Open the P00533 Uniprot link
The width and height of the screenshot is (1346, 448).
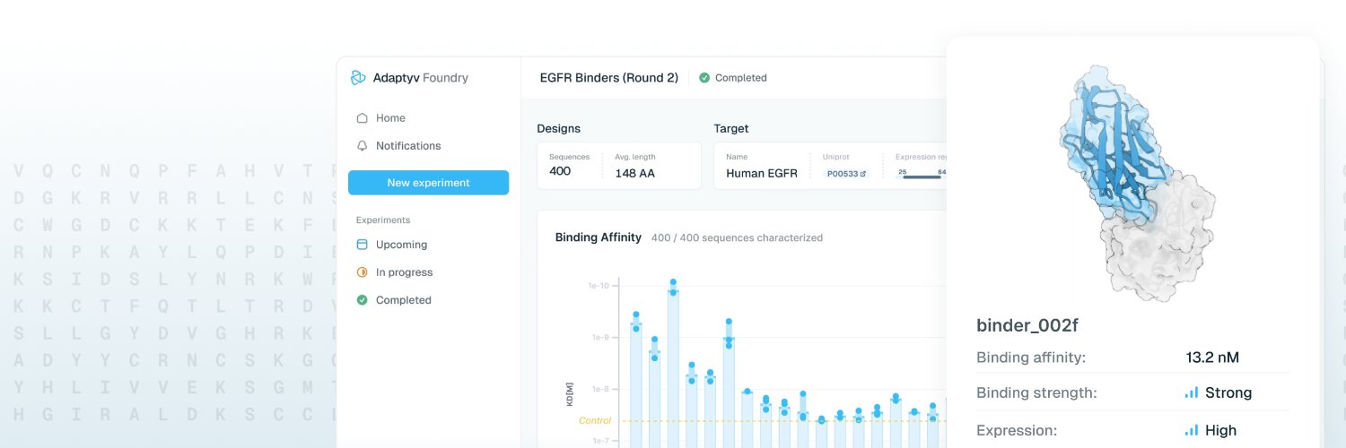coord(846,174)
